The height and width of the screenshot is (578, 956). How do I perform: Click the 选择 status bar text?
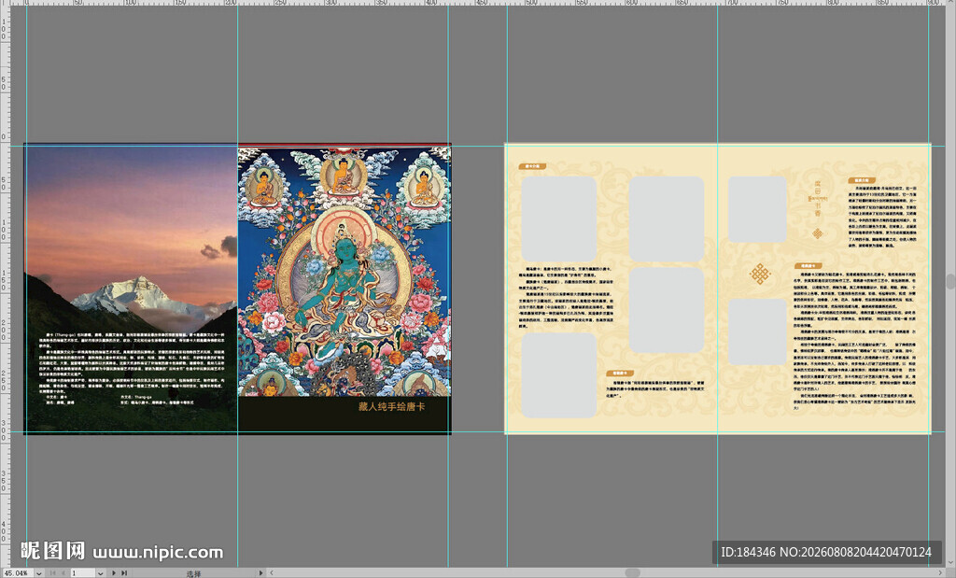[x=193, y=573]
